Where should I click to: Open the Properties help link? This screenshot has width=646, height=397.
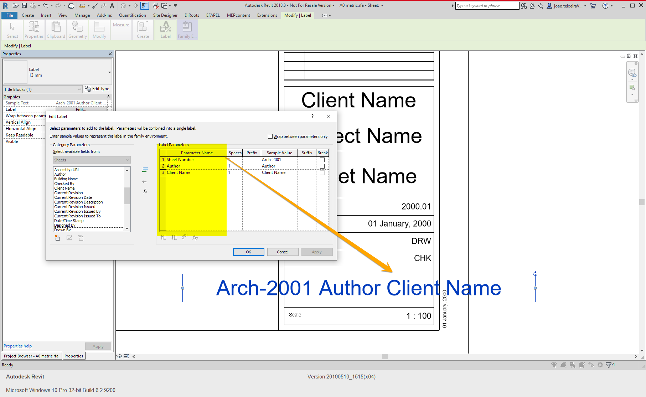tap(17, 346)
